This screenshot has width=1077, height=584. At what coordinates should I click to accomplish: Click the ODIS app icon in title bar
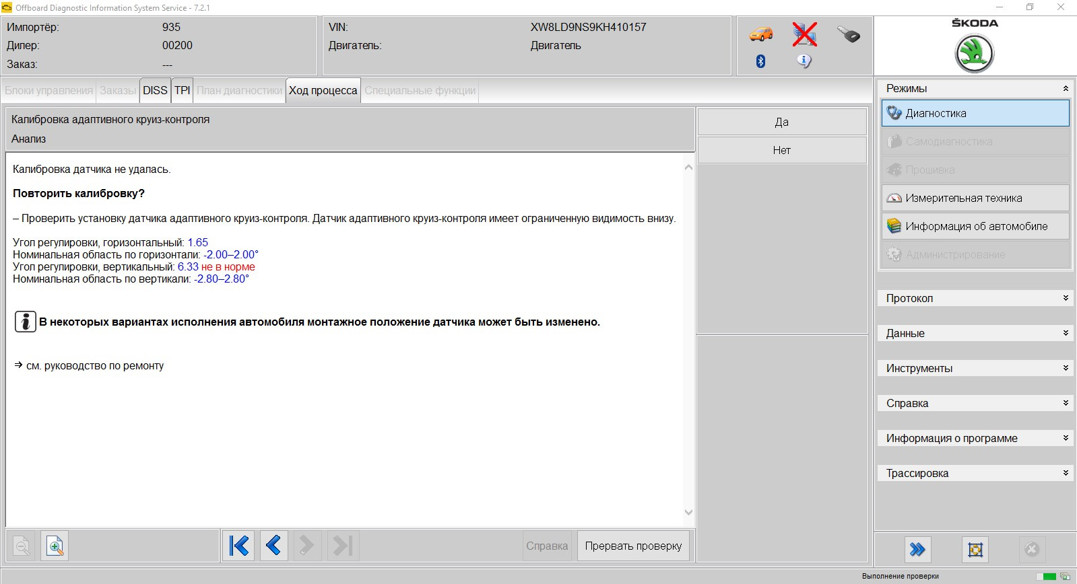7,7
